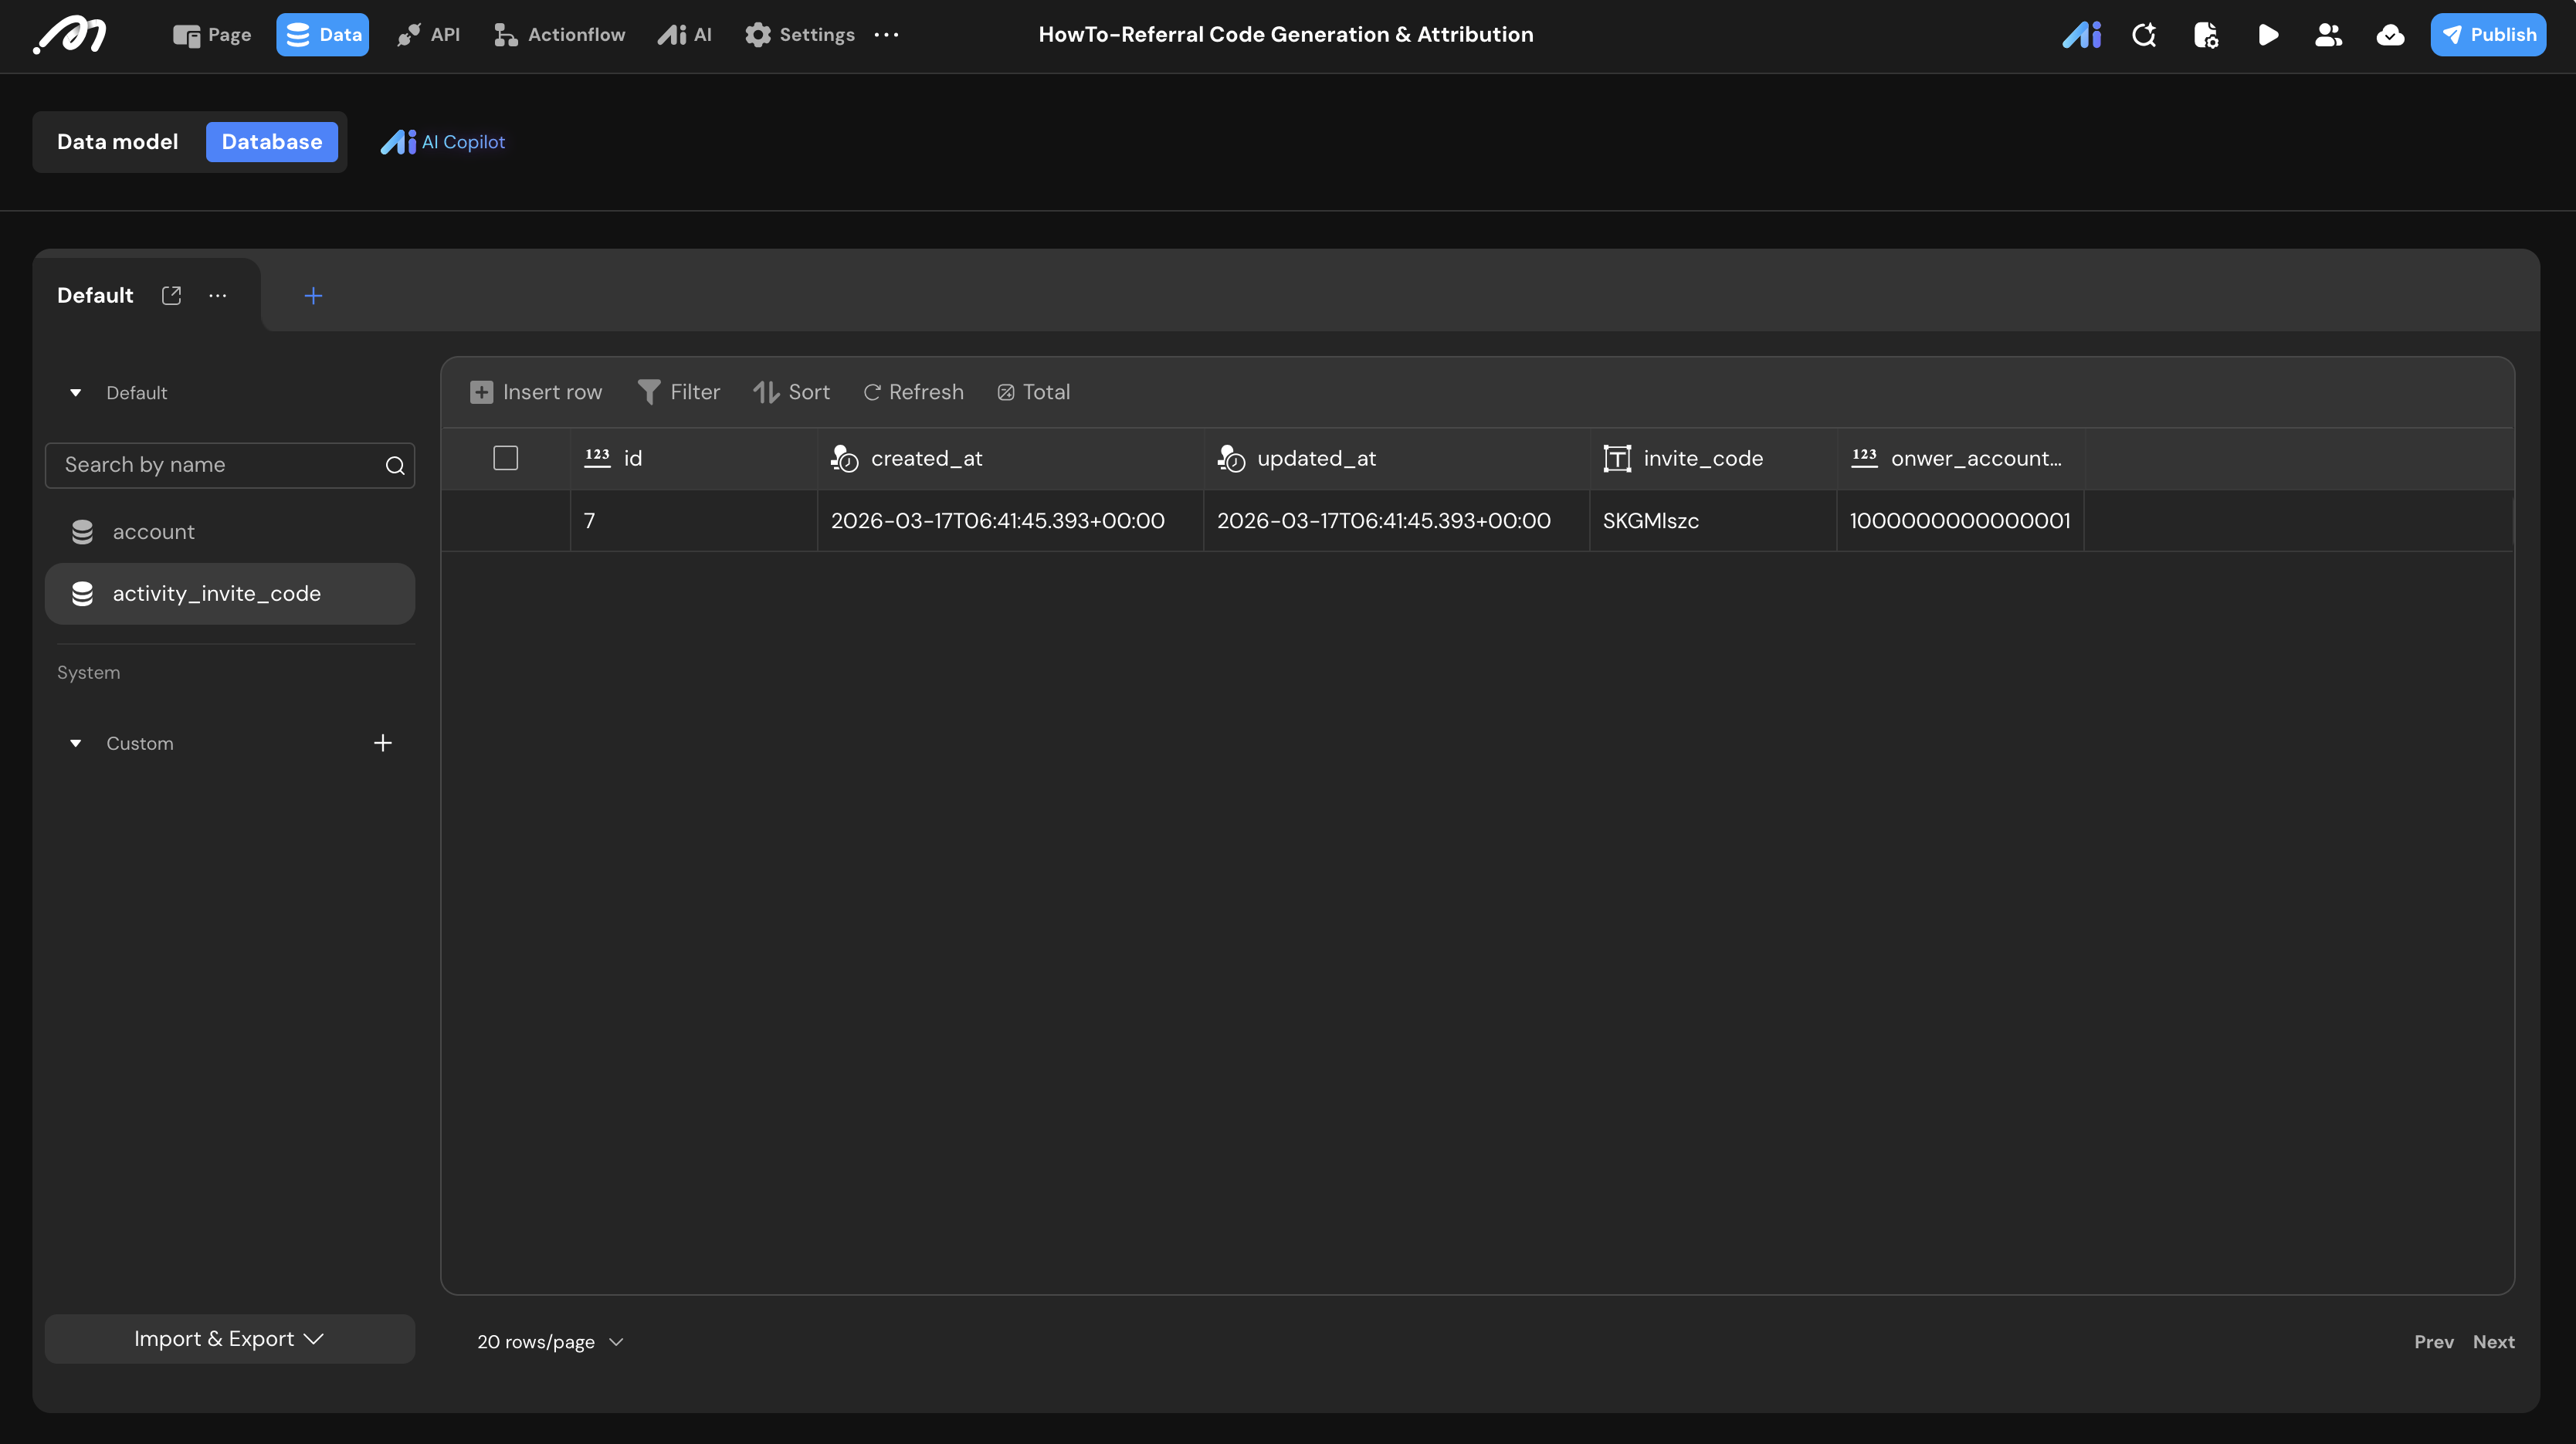
Task: Open the collaborators people icon
Action: click(2328, 35)
